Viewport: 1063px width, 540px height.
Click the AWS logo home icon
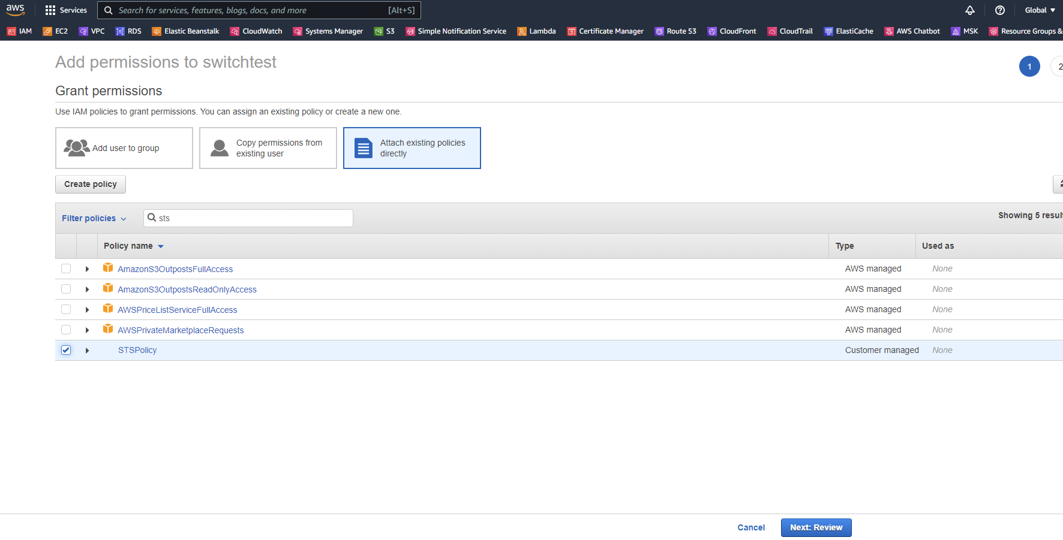(15, 10)
